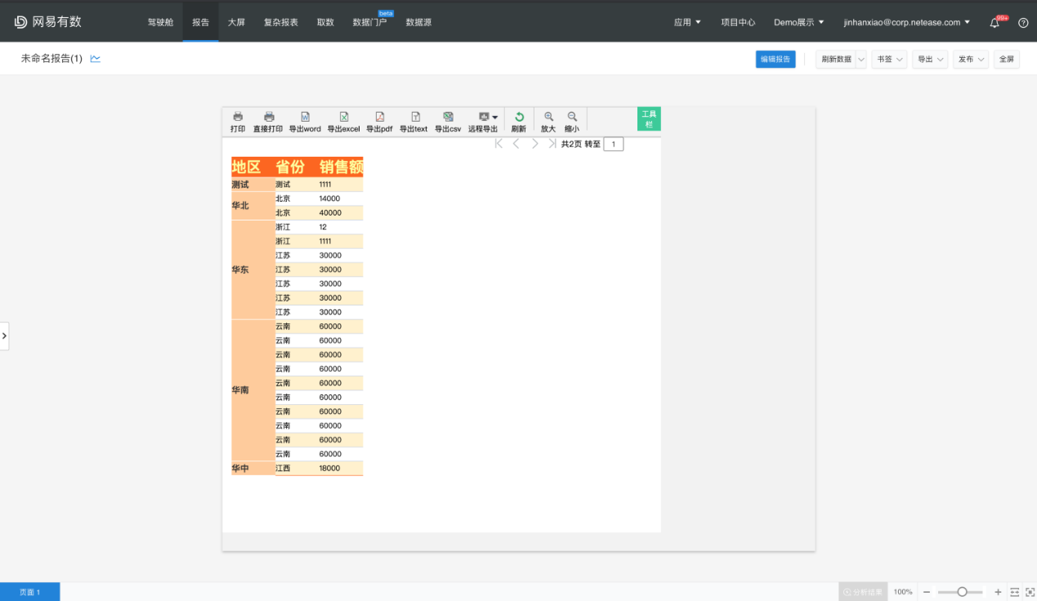1037x601 pixels.
Task: Expand the collapsed left side panel
Action: (x=4, y=336)
